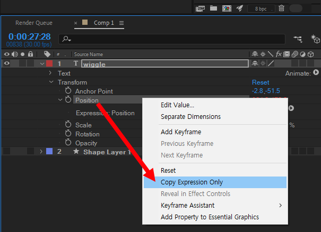Screen dimensions: 321x232
Task: Toggle the Opacity stopwatch
Action: [x=68, y=142]
